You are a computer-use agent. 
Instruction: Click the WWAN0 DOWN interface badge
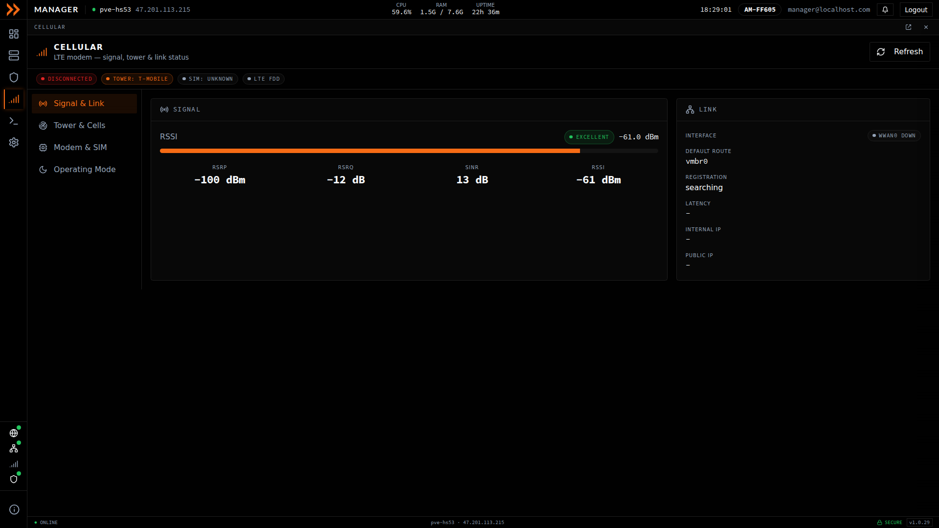pos(894,135)
